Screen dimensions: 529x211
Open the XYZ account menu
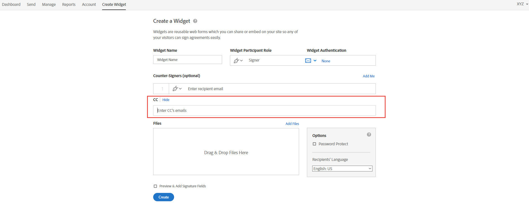(x=521, y=4)
